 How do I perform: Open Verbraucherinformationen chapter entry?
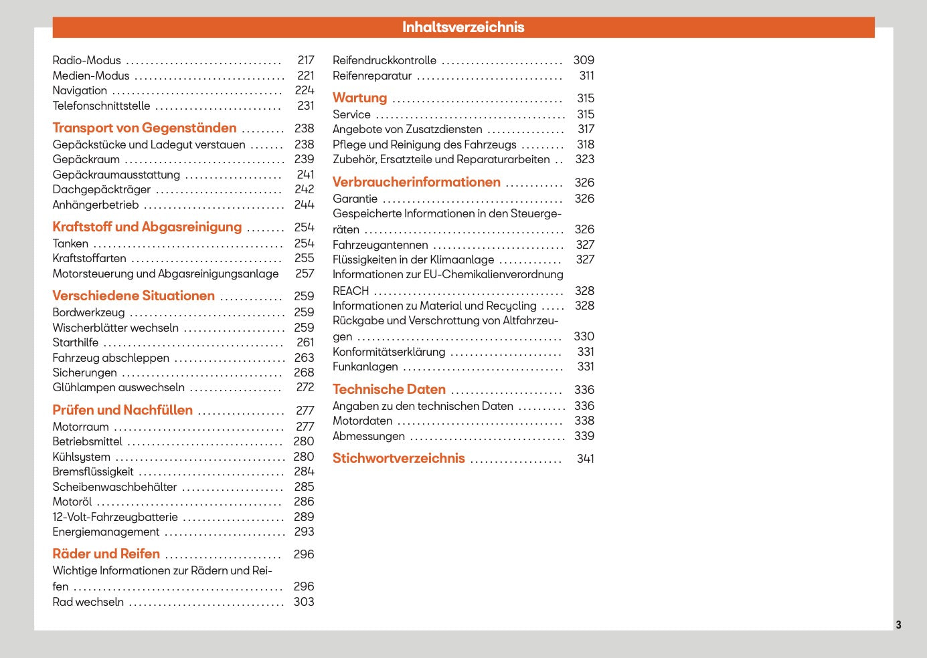(x=416, y=183)
